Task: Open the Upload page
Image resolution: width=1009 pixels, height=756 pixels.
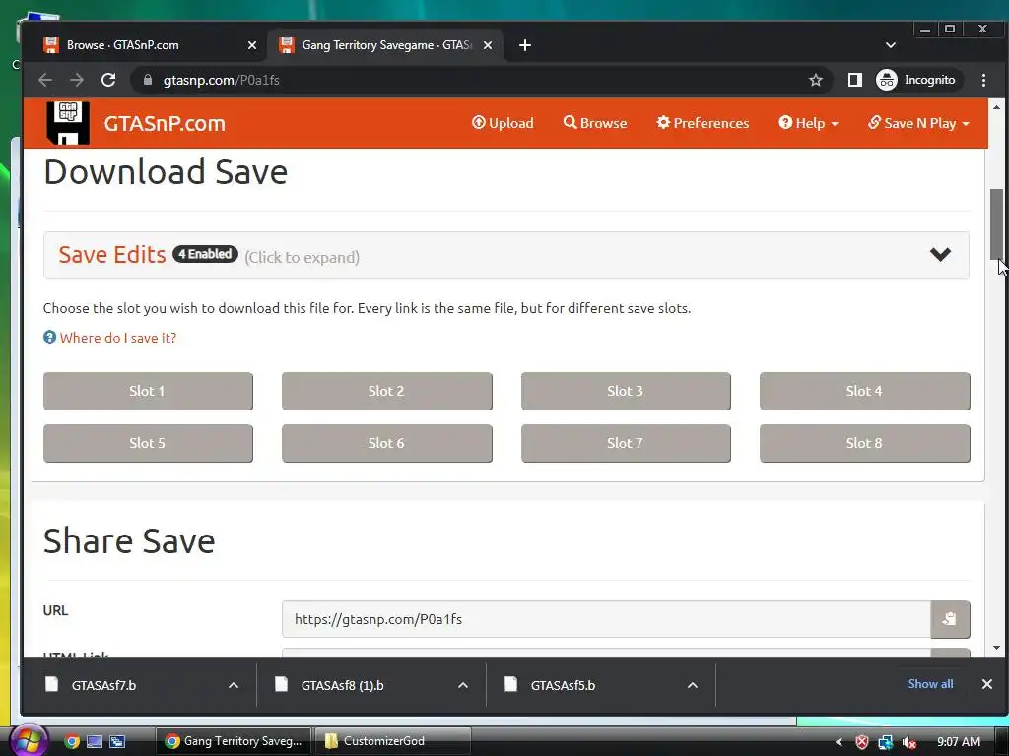Action: click(503, 123)
